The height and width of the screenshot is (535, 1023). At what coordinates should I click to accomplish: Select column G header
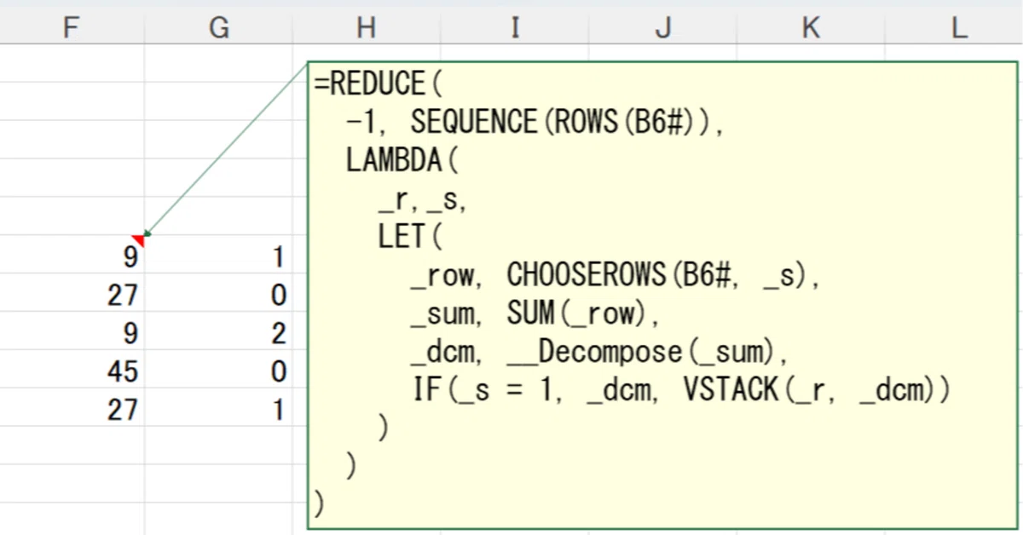tap(219, 27)
